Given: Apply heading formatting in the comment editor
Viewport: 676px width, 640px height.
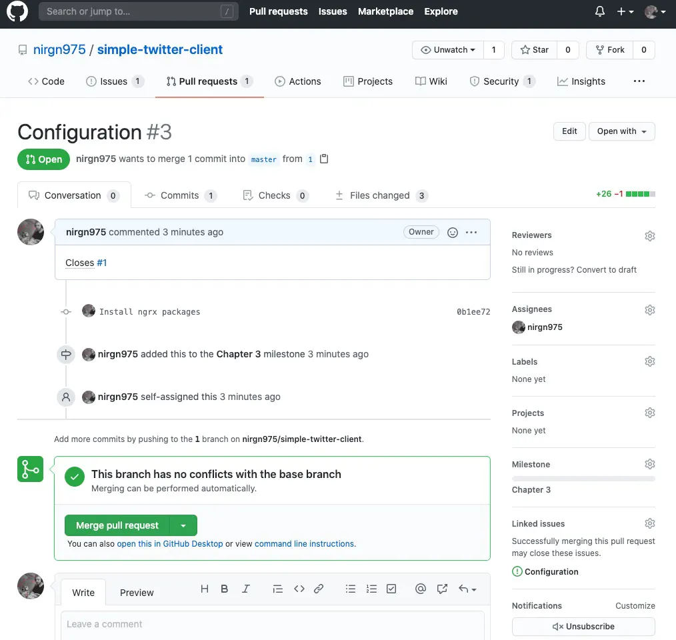Looking at the screenshot, I should pyautogui.click(x=205, y=589).
